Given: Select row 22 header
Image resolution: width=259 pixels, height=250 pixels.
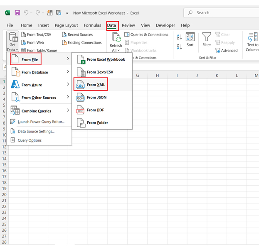Looking at the screenshot, I should click(x=4, y=206).
